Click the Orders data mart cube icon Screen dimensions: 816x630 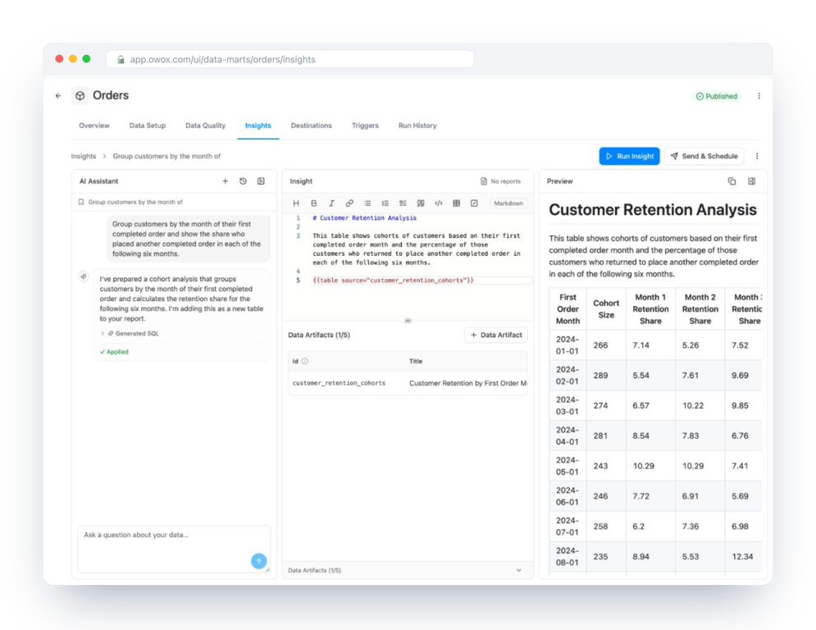coord(80,96)
